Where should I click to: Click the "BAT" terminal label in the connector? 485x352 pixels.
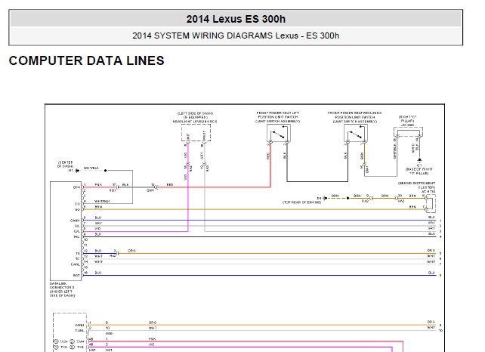[76, 275]
